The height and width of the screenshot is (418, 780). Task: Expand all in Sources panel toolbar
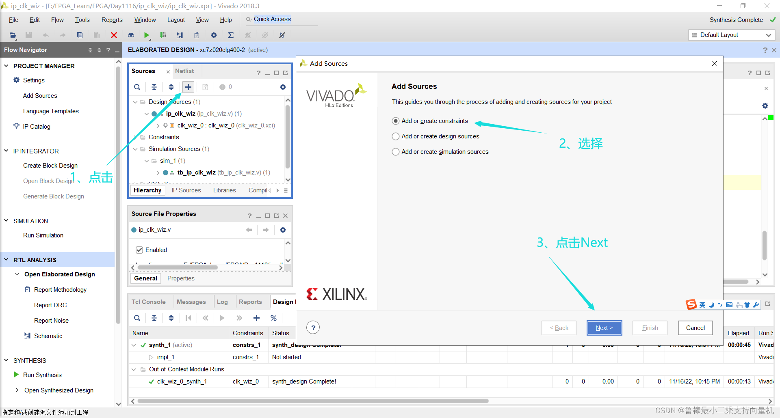pos(171,87)
